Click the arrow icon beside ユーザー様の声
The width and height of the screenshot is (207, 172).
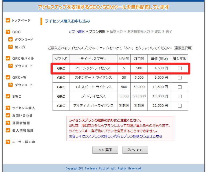[x=8, y=142]
